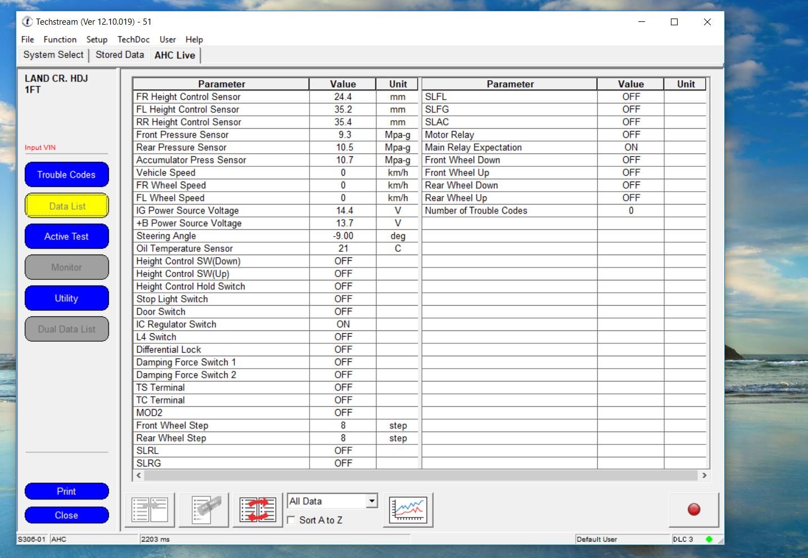Image resolution: width=808 pixels, height=558 pixels.
Task: Switch to the Stored Data tab
Action: point(120,55)
